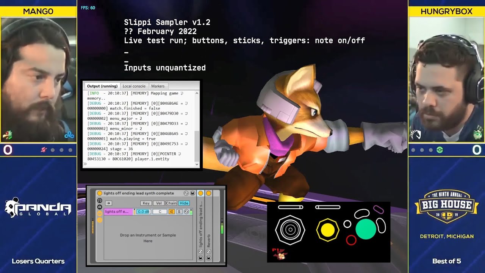The height and width of the screenshot is (273, 485).
Task: Click the console prompt chevrons
Action: [x=85, y=164]
